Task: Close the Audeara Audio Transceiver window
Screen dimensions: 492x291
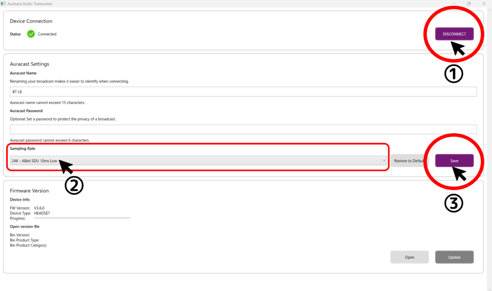Action: point(485,3)
